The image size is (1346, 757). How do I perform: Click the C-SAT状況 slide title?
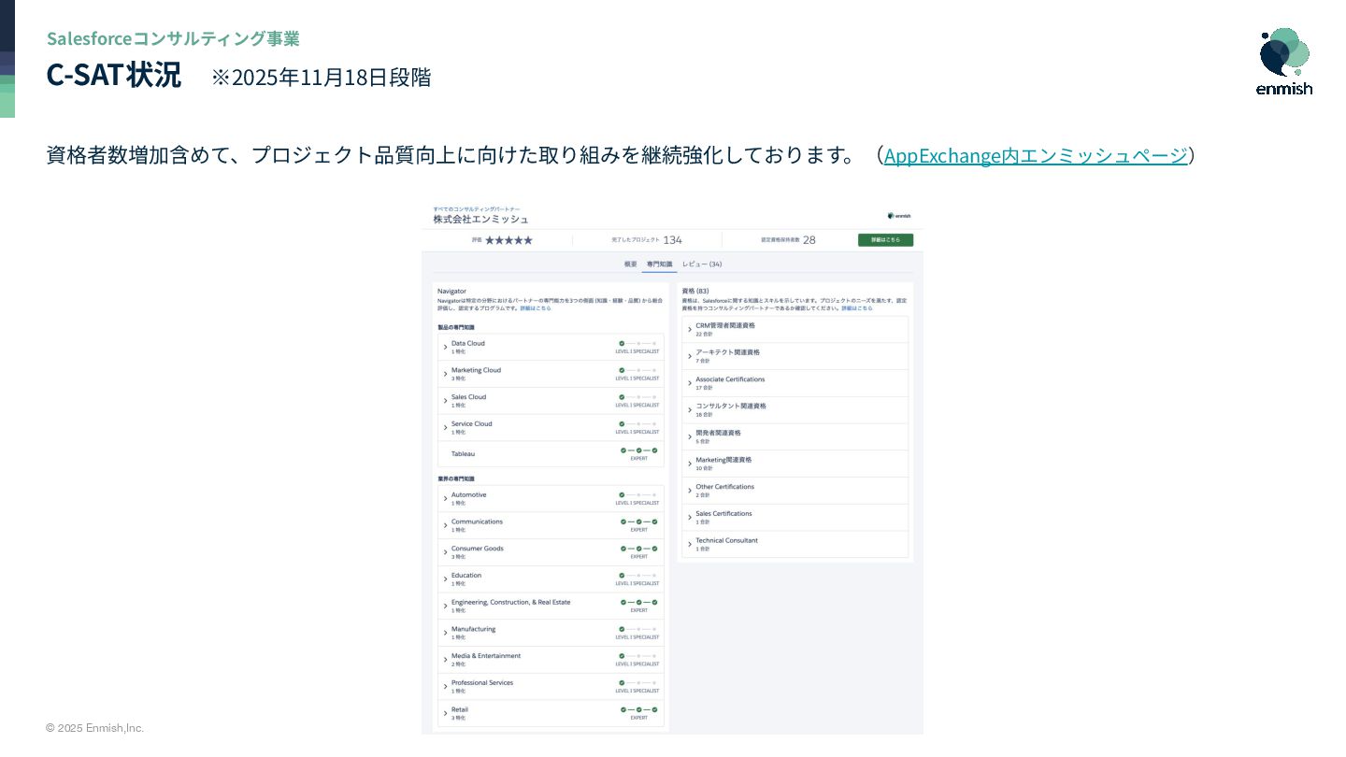114,75
